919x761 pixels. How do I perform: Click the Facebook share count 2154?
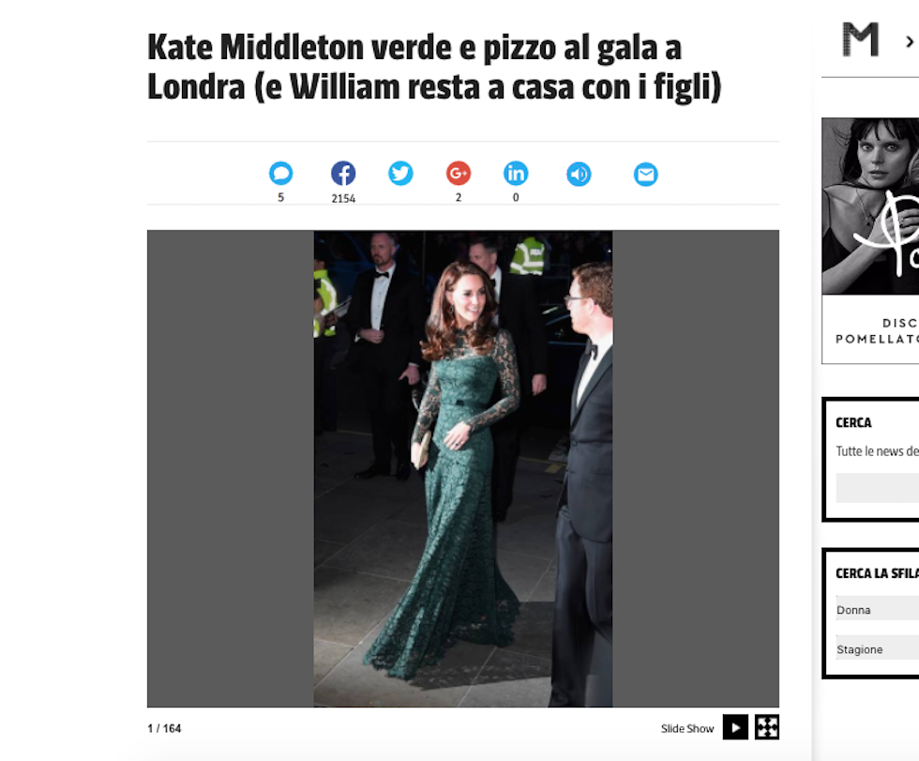click(343, 199)
